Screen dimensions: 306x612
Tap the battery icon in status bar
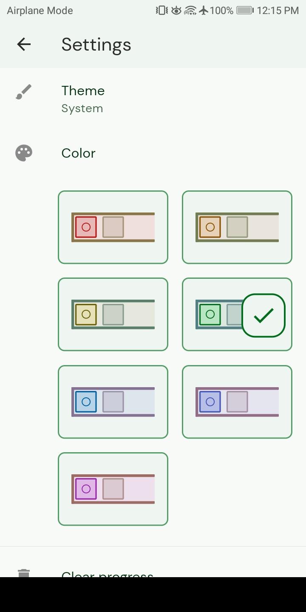[x=245, y=10]
